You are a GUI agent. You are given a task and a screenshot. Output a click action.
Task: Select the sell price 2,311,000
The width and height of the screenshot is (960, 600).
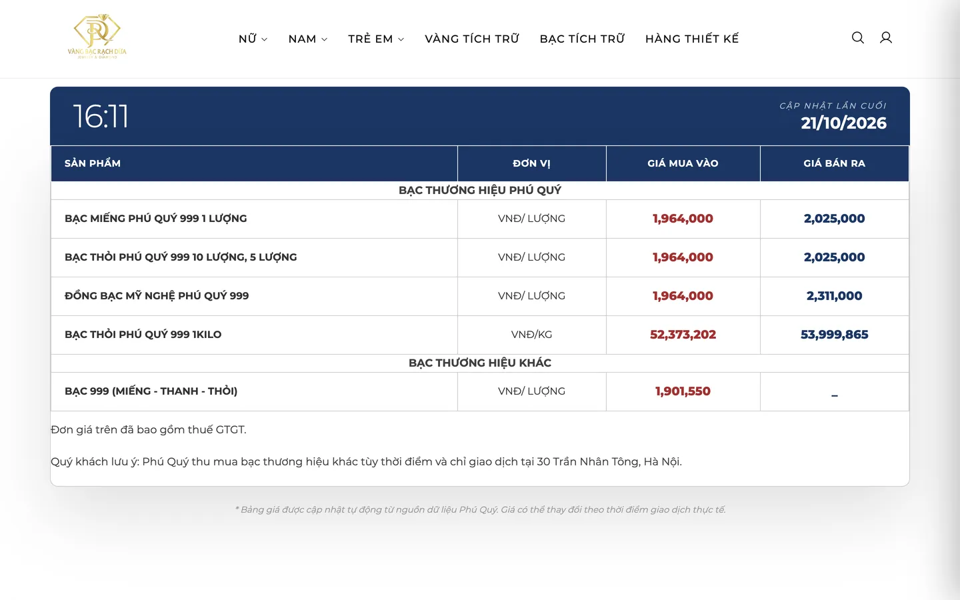pos(835,296)
